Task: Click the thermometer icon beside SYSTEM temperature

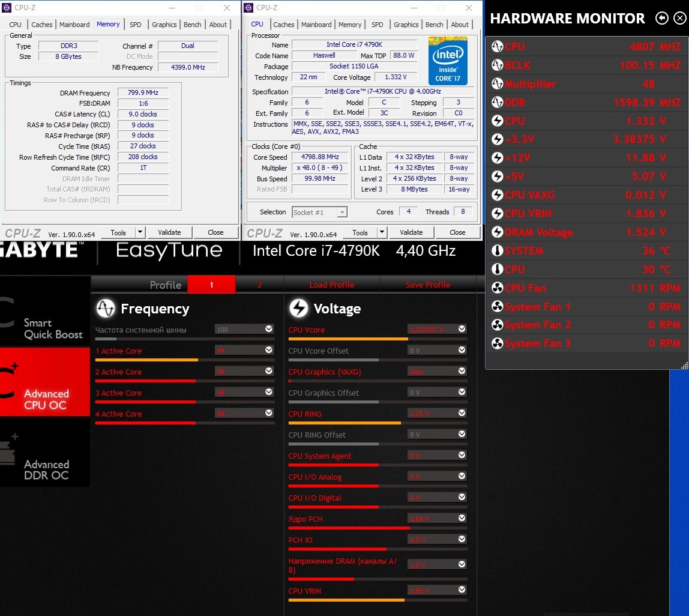Action: click(497, 250)
